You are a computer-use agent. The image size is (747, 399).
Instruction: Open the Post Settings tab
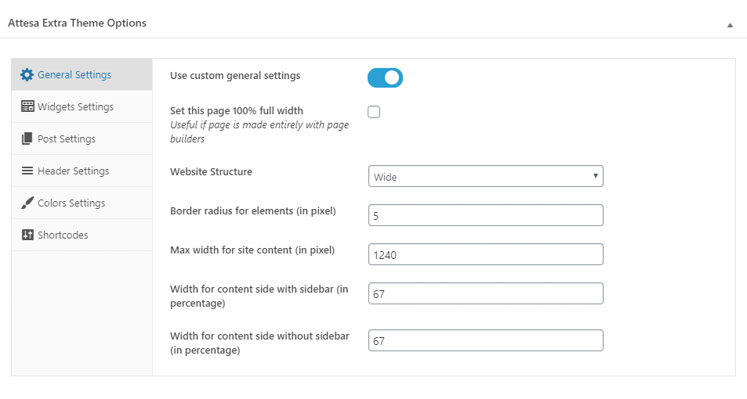point(67,138)
